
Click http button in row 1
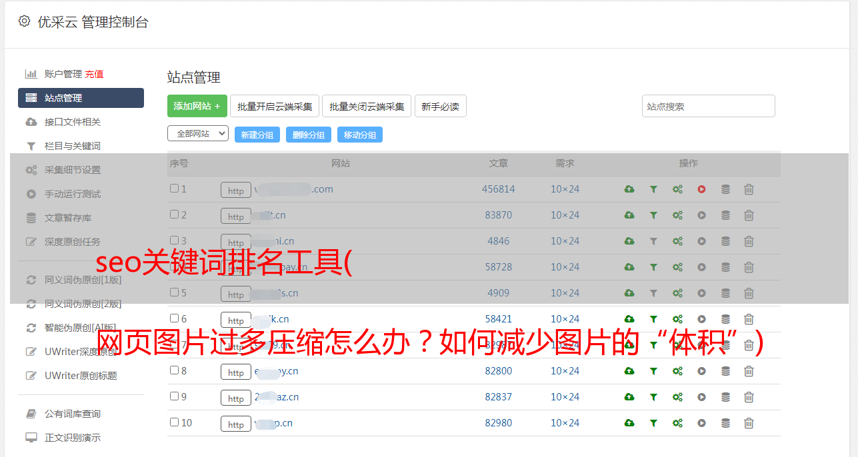point(236,191)
